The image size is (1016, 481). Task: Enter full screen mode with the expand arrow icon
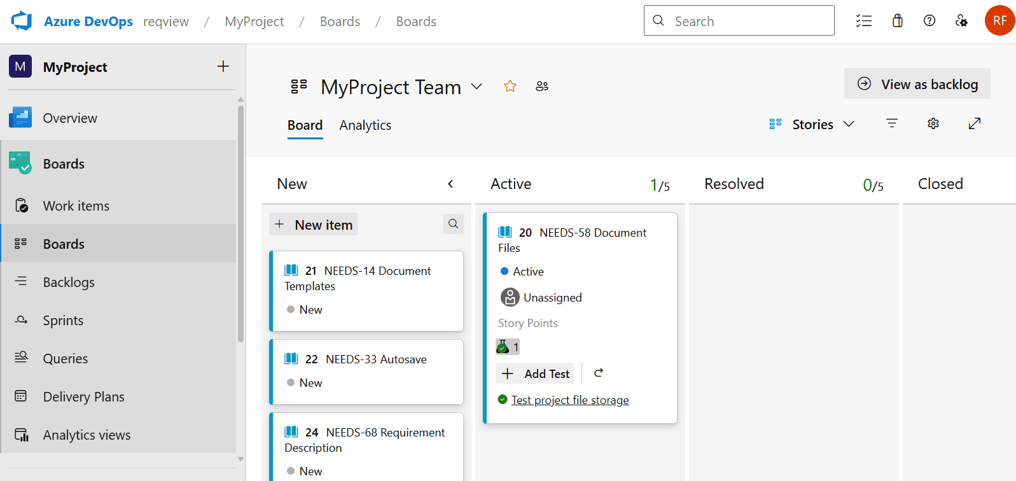pyautogui.click(x=975, y=123)
